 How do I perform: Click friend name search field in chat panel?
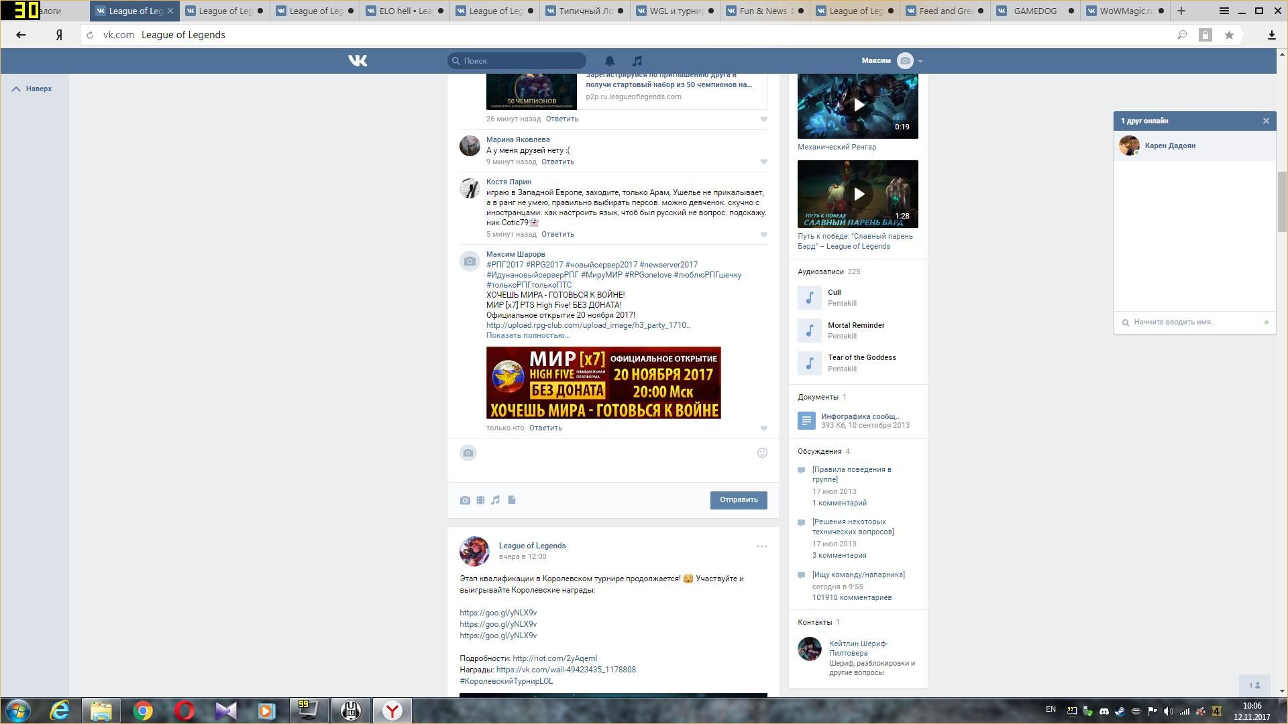(x=1195, y=322)
